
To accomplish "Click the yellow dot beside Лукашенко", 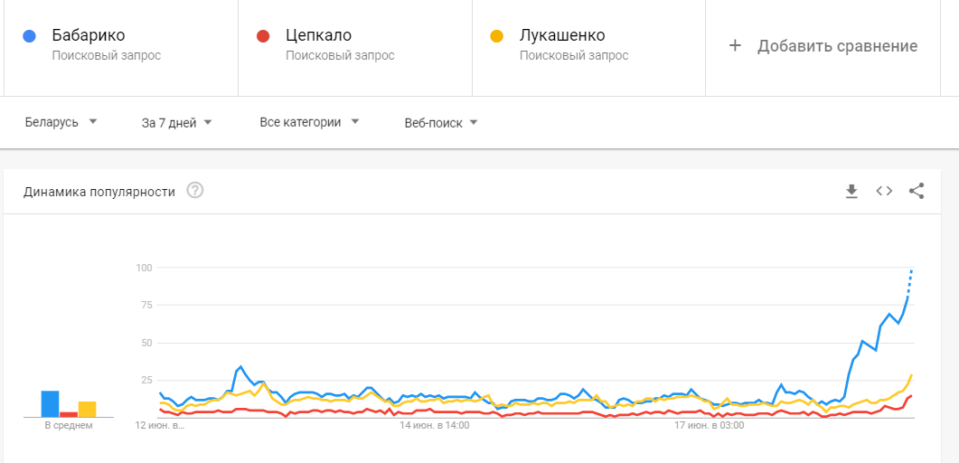I will tap(496, 36).
